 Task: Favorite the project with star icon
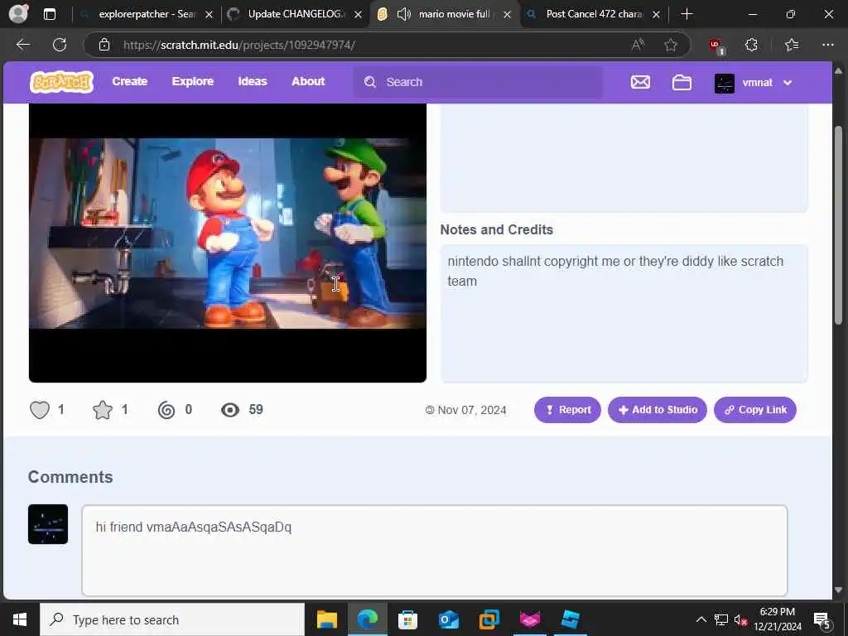(102, 410)
